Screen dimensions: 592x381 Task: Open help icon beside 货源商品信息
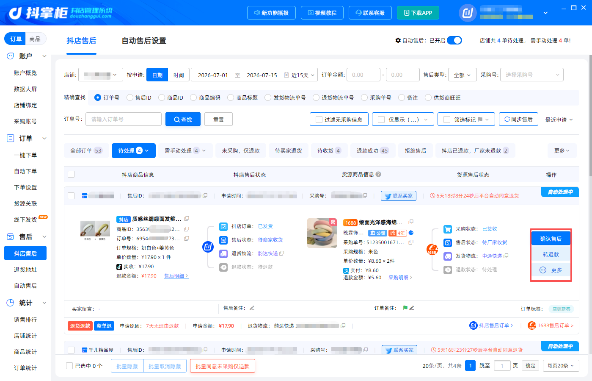coord(378,174)
